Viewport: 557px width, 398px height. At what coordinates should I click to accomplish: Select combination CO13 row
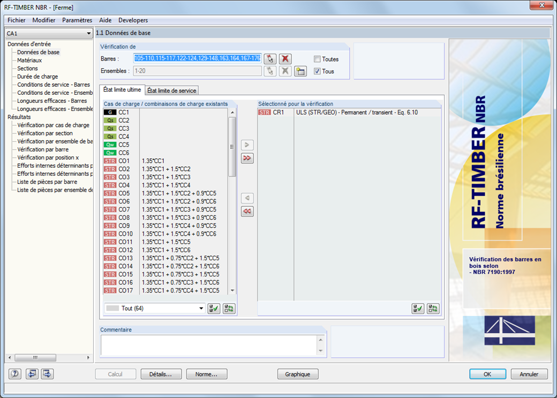165,258
